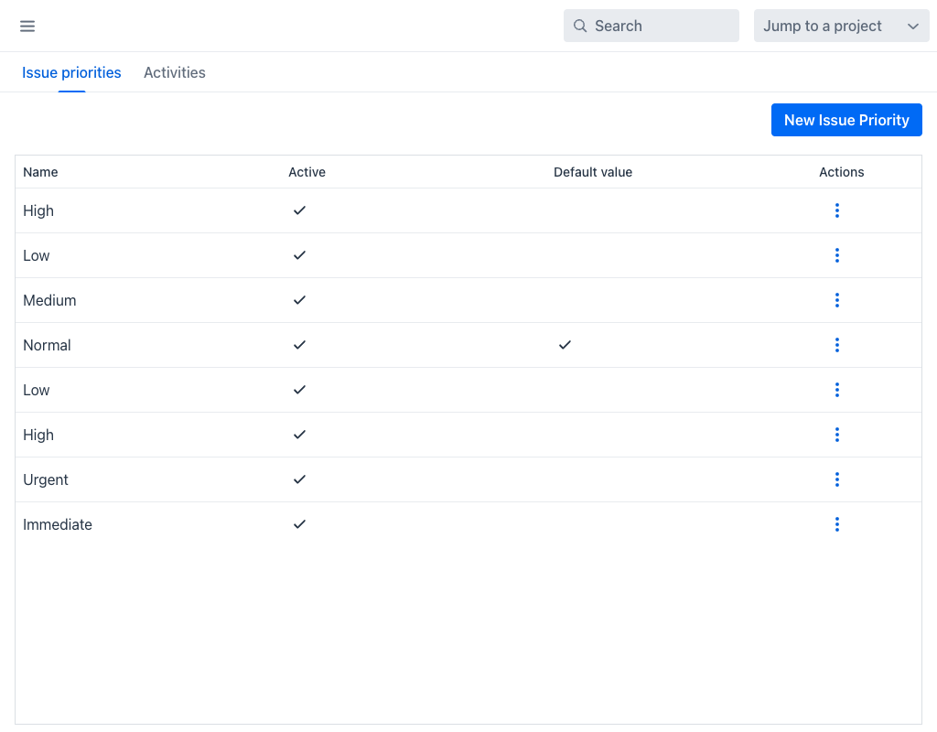Screen dimensions: 937x732
Task: Select the Immediate priority name
Action: [x=58, y=524]
